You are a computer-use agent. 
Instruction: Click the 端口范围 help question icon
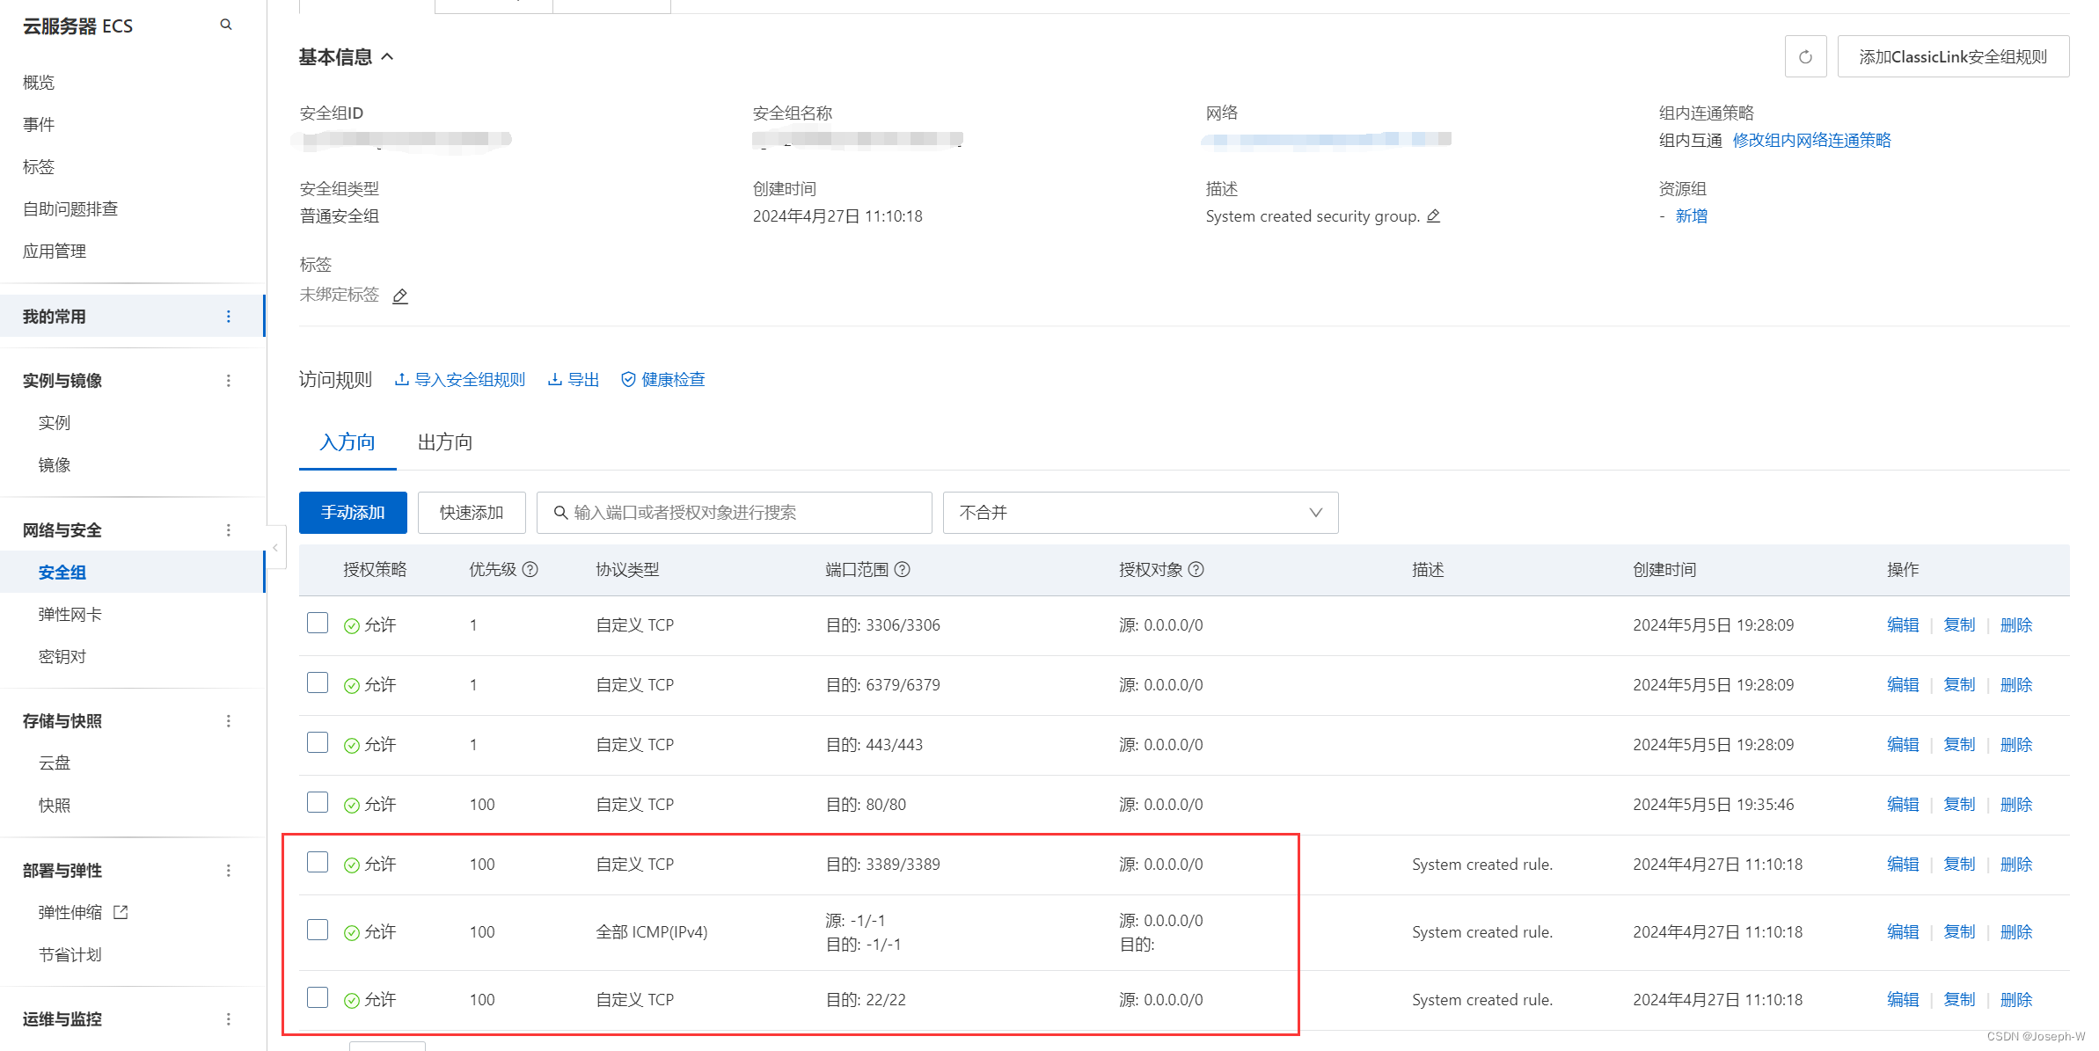(902, 570)
